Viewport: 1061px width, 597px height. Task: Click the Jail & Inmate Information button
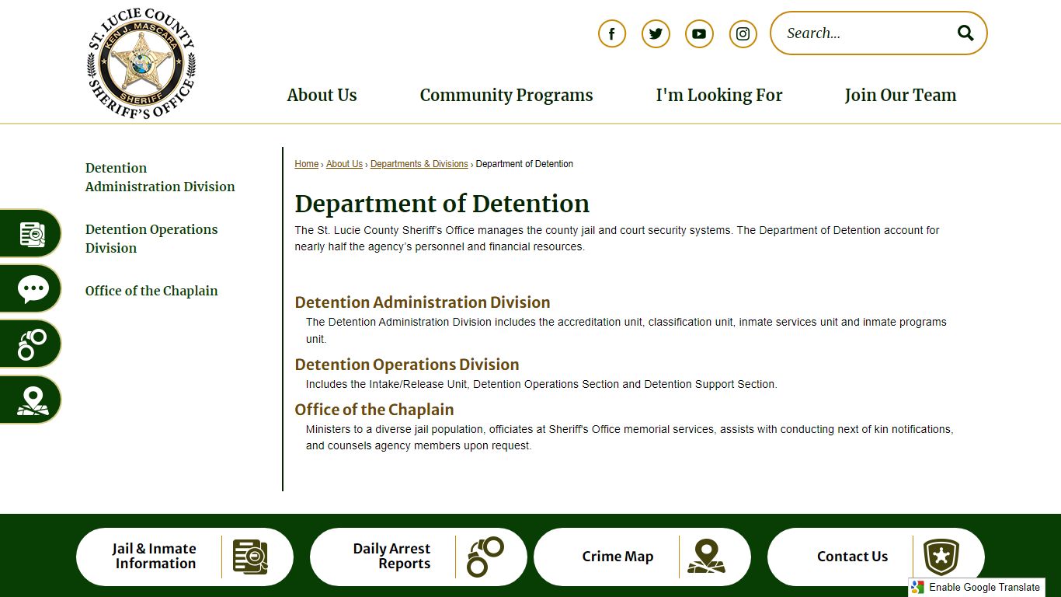tap(185, 557)
